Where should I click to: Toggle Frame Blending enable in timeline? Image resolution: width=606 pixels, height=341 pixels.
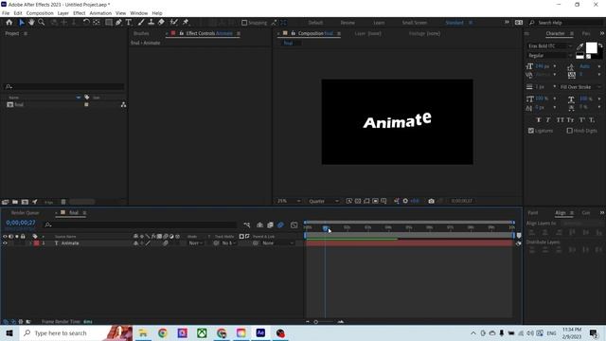[270, 225]
